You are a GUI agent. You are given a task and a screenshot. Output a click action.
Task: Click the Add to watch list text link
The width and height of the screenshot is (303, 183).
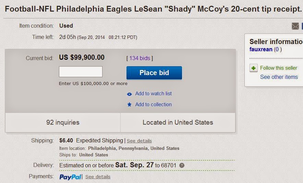(x=153, y=94)
